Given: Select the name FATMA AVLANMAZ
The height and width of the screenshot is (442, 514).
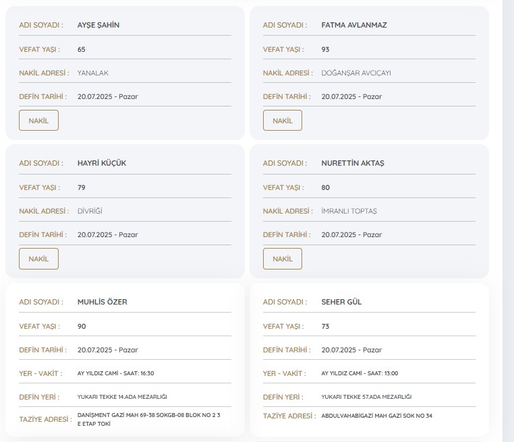Looking at the screenshot, I should (x=354, y=26).
